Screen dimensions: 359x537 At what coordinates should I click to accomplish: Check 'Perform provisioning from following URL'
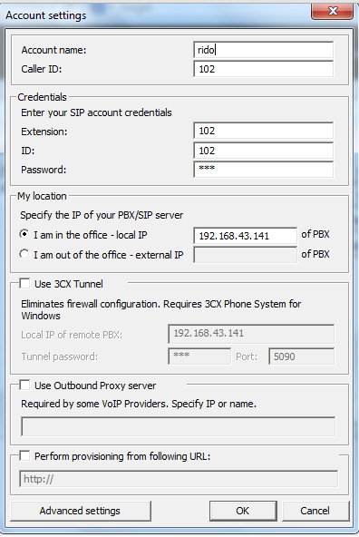(24, 456)
